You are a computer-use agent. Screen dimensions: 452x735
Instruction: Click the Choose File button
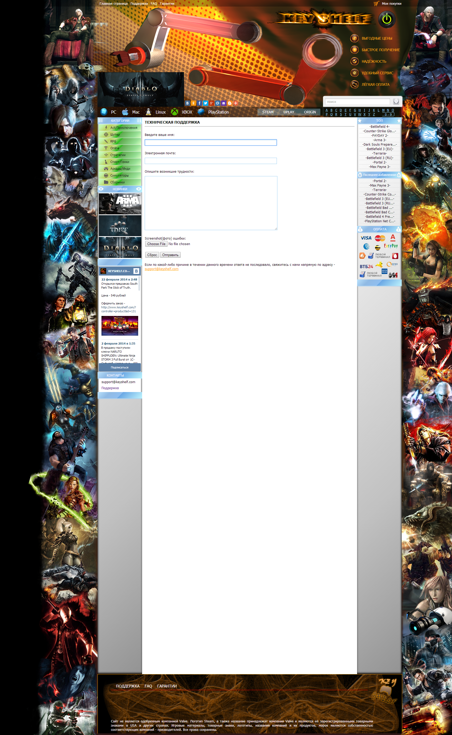(156, 244)
